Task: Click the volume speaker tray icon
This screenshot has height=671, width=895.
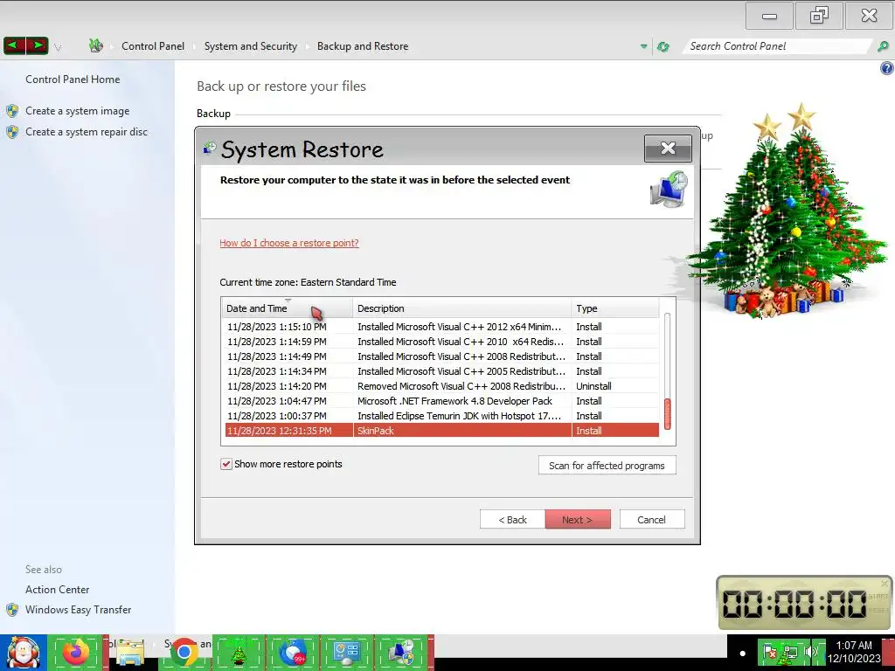Action: click(x=810, y=652)
